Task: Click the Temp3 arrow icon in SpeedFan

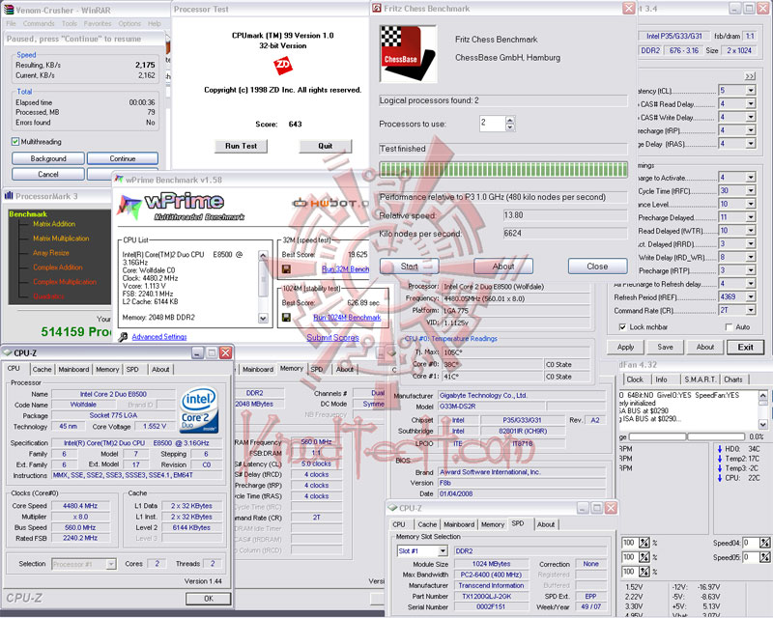Action: pyautogui.click(x=720, y=468)
